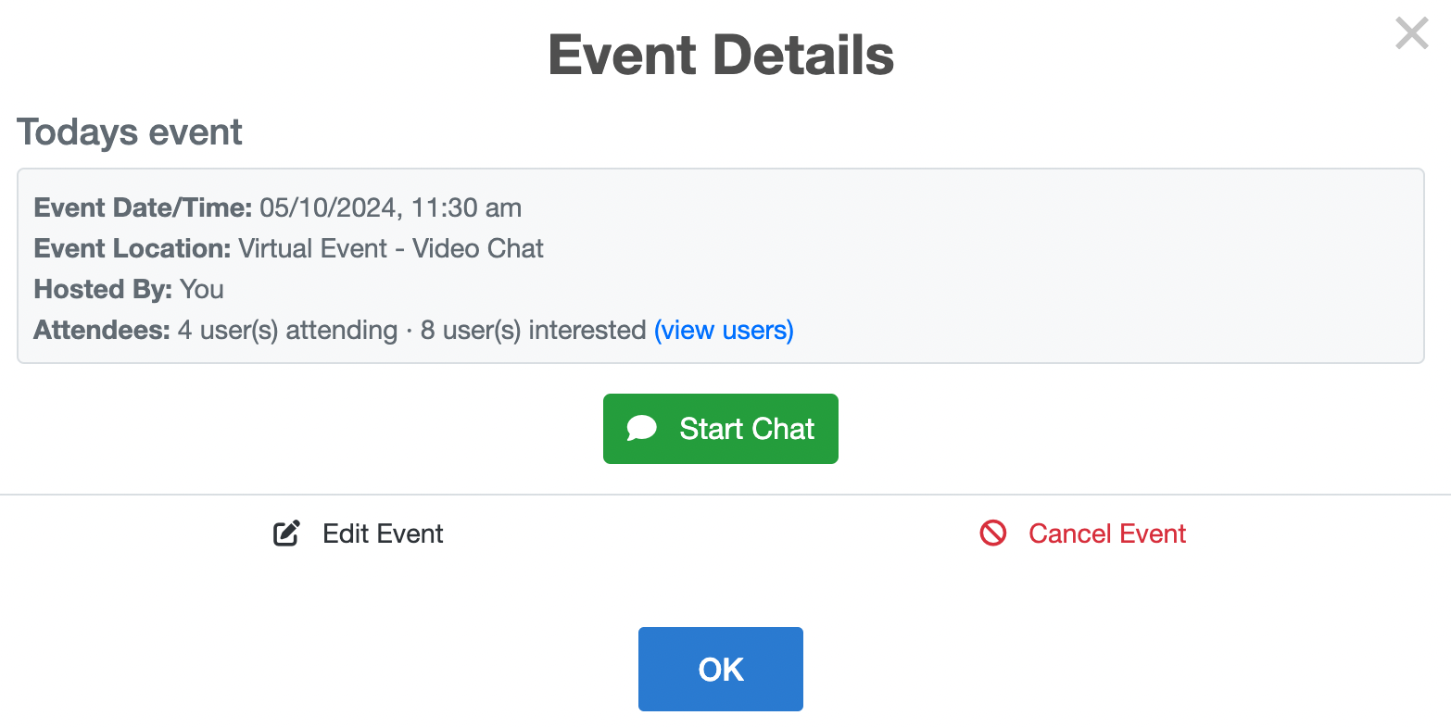Click the Attendees label

(102, 330)
